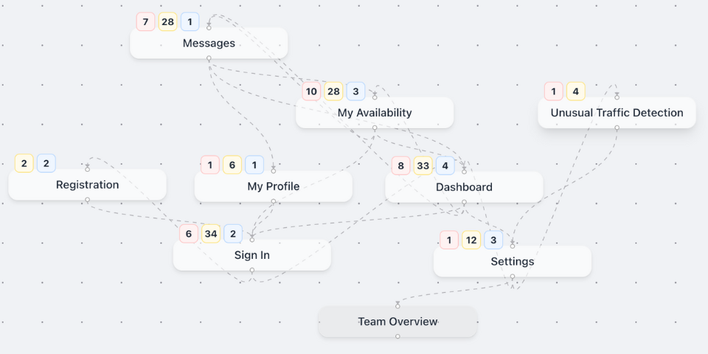Click red badge 6 above Sign In
The width and height of the screenshot is (708, 354).
pyautogui.click(x=189, y=234)
